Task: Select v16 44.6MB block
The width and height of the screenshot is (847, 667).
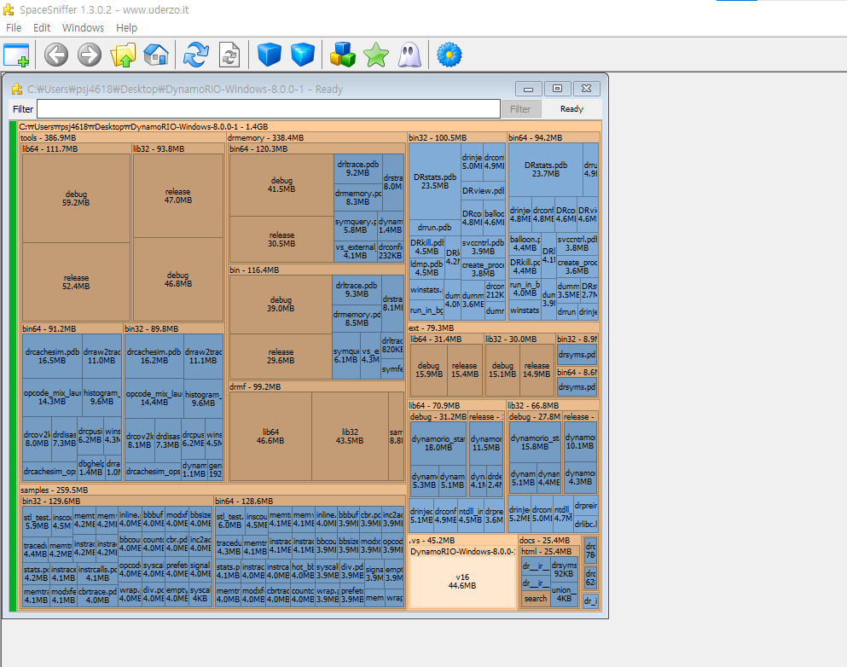Action: [462, 581]
